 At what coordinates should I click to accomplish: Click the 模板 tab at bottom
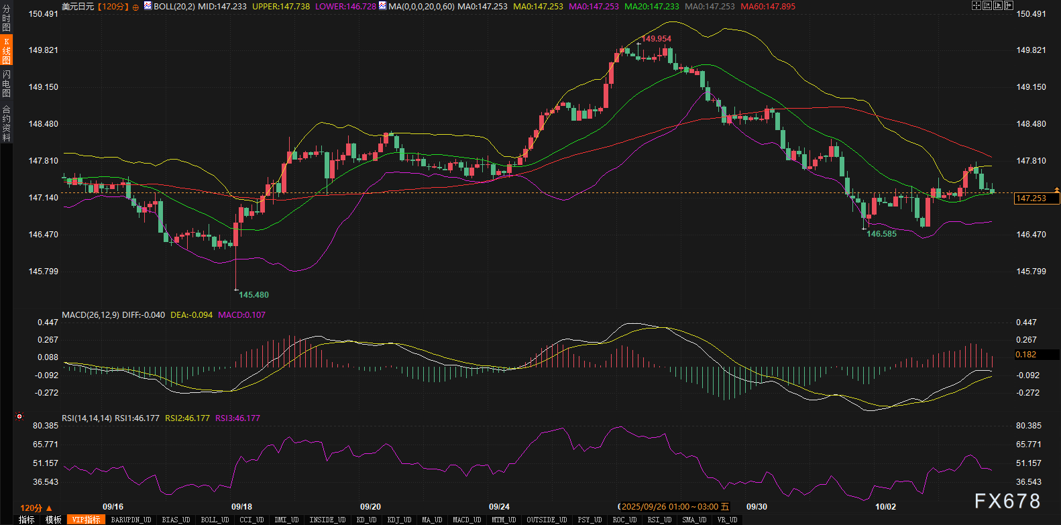pyautogui.click(x=54, y=520)
